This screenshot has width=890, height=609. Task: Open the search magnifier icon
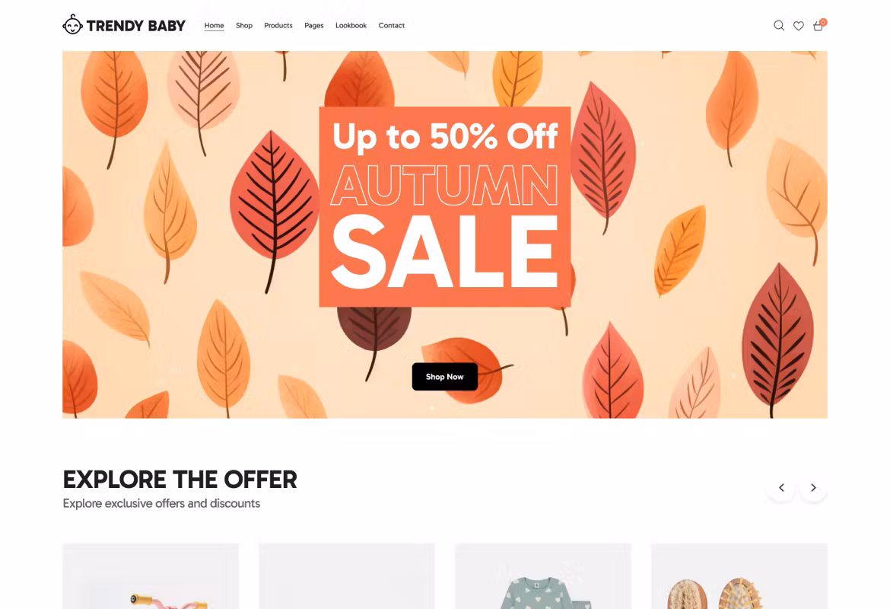pos(779,26)
